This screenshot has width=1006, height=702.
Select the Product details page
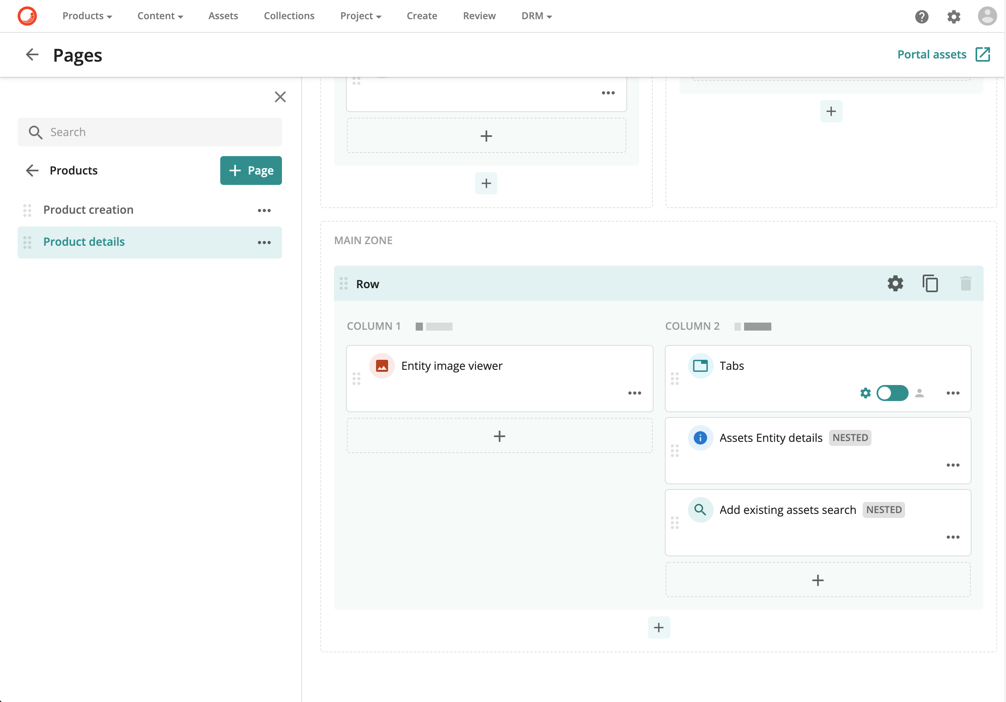pyautogui.click(x=83, y=241)
